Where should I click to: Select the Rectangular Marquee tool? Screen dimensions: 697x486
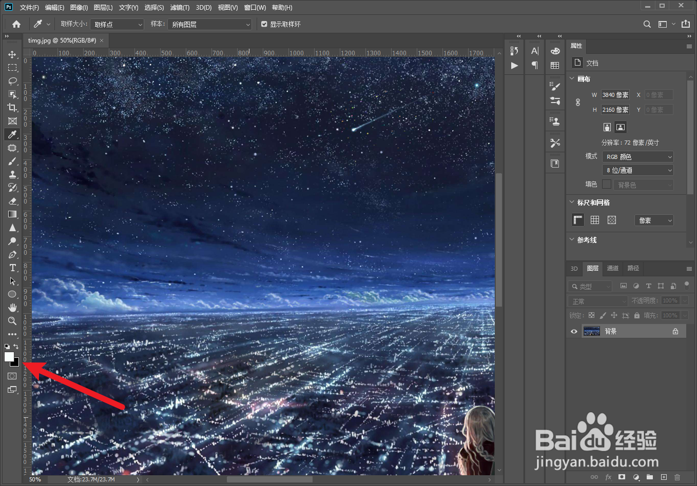(x=12, y=68)
